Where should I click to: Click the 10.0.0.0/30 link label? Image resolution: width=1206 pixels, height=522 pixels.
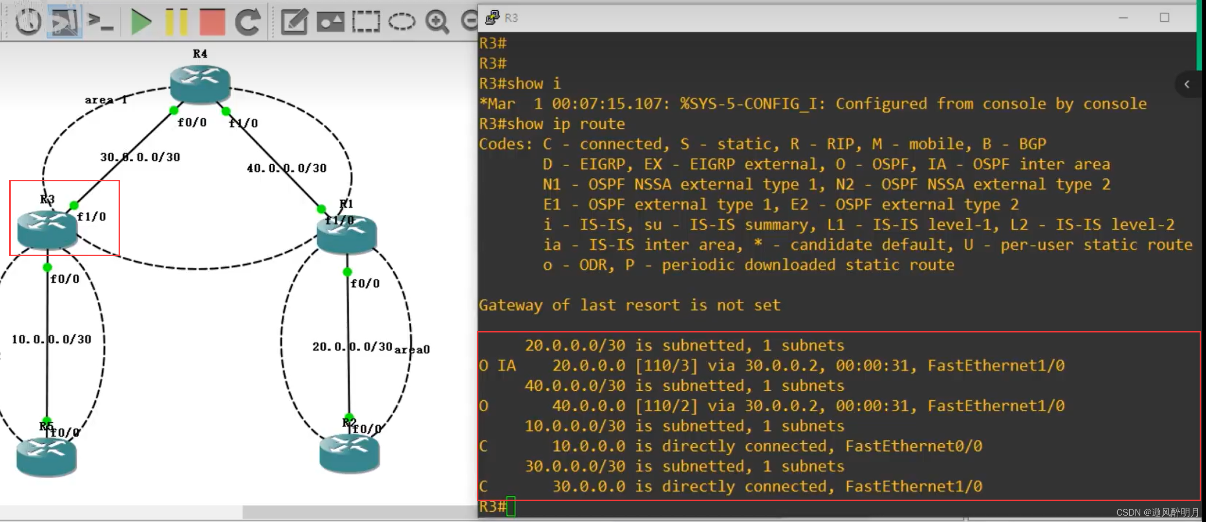(52, 339)
